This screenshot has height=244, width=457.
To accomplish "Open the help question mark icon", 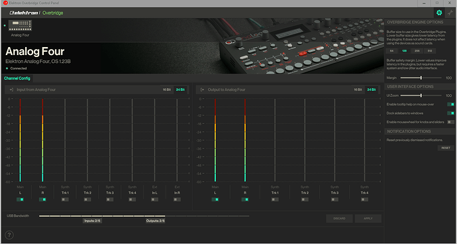I will [x=9, y=235].
